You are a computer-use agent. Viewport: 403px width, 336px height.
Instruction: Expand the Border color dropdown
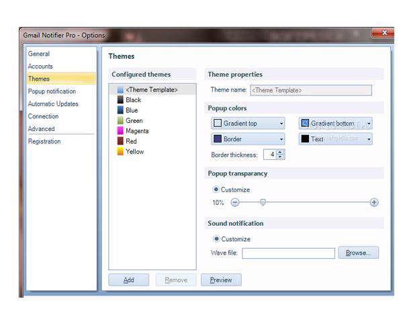[281, 139]
